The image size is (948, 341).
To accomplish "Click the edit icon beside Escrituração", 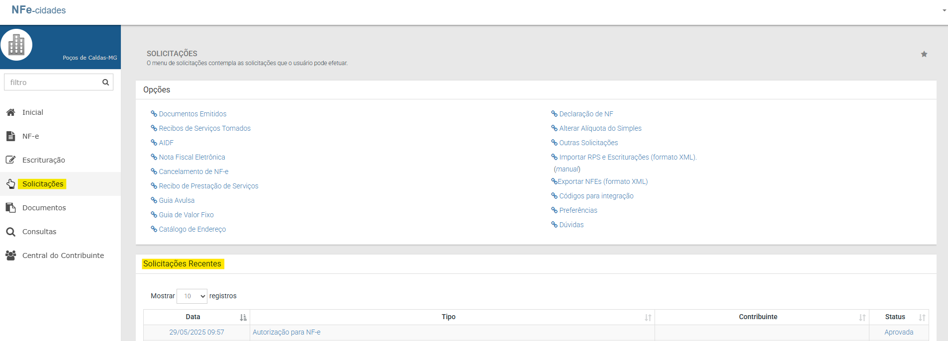I will tap(10, 160).
